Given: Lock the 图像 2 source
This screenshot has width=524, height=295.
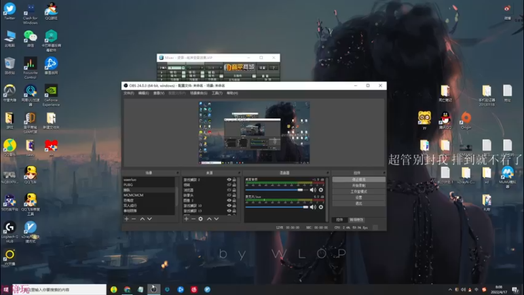Looking at the screenshot, I should coord(234,201).
